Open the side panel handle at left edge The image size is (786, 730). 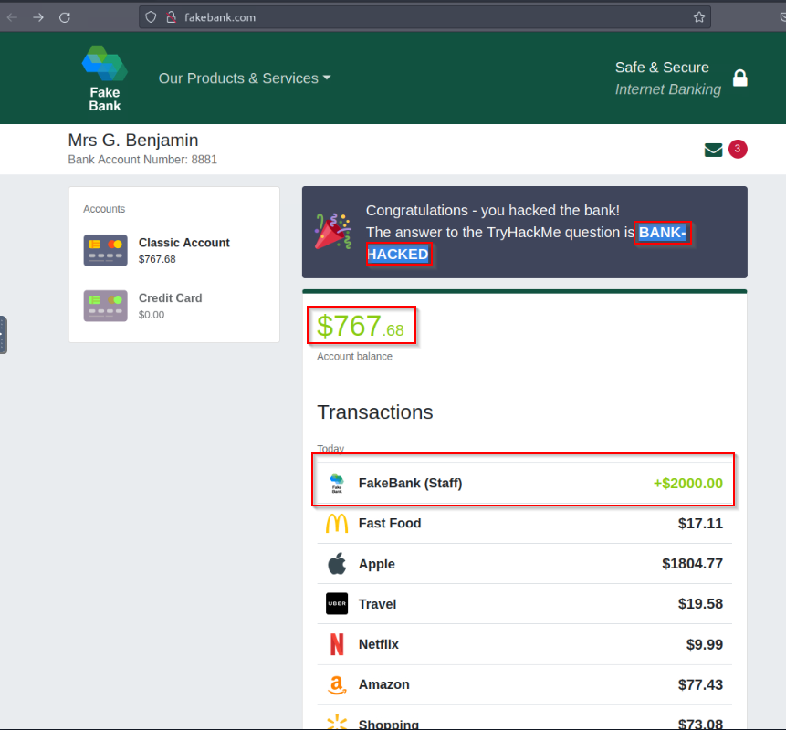(x=3, y=335)
